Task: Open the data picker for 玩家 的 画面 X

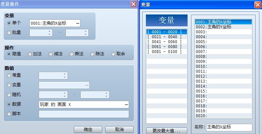Action: click(x=126, y=105)
